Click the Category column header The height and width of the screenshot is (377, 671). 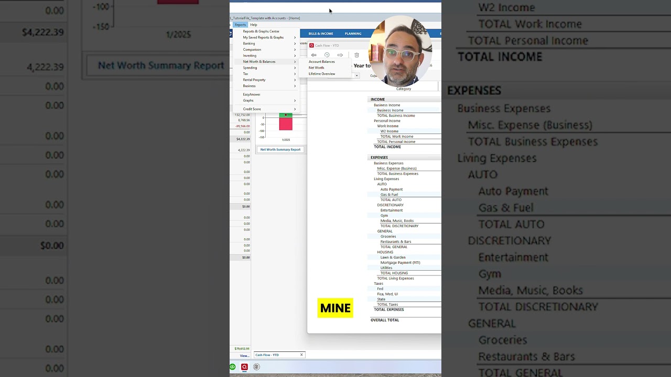[x=404, y=89]
